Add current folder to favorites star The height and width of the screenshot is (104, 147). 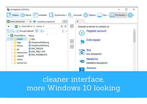point(62,26)
